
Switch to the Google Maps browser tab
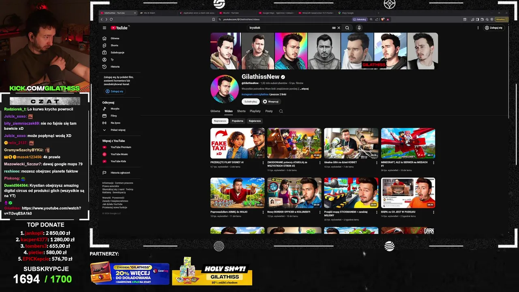[x=277, y=13]
